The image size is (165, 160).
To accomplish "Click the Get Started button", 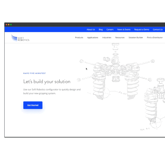I will click(x=33, y=105).
